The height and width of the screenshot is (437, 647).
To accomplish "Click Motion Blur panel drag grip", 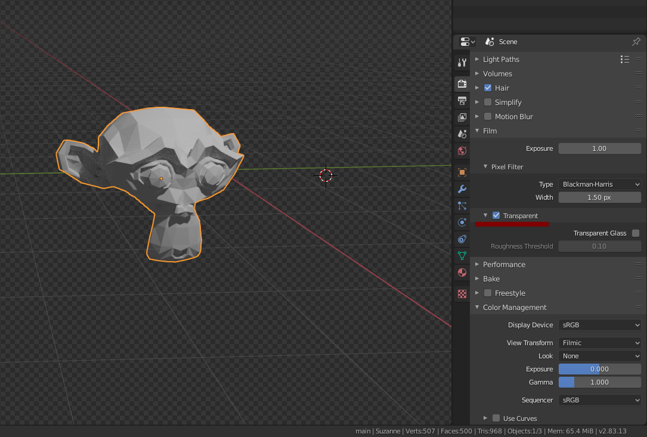I will [x=639, y=116].
